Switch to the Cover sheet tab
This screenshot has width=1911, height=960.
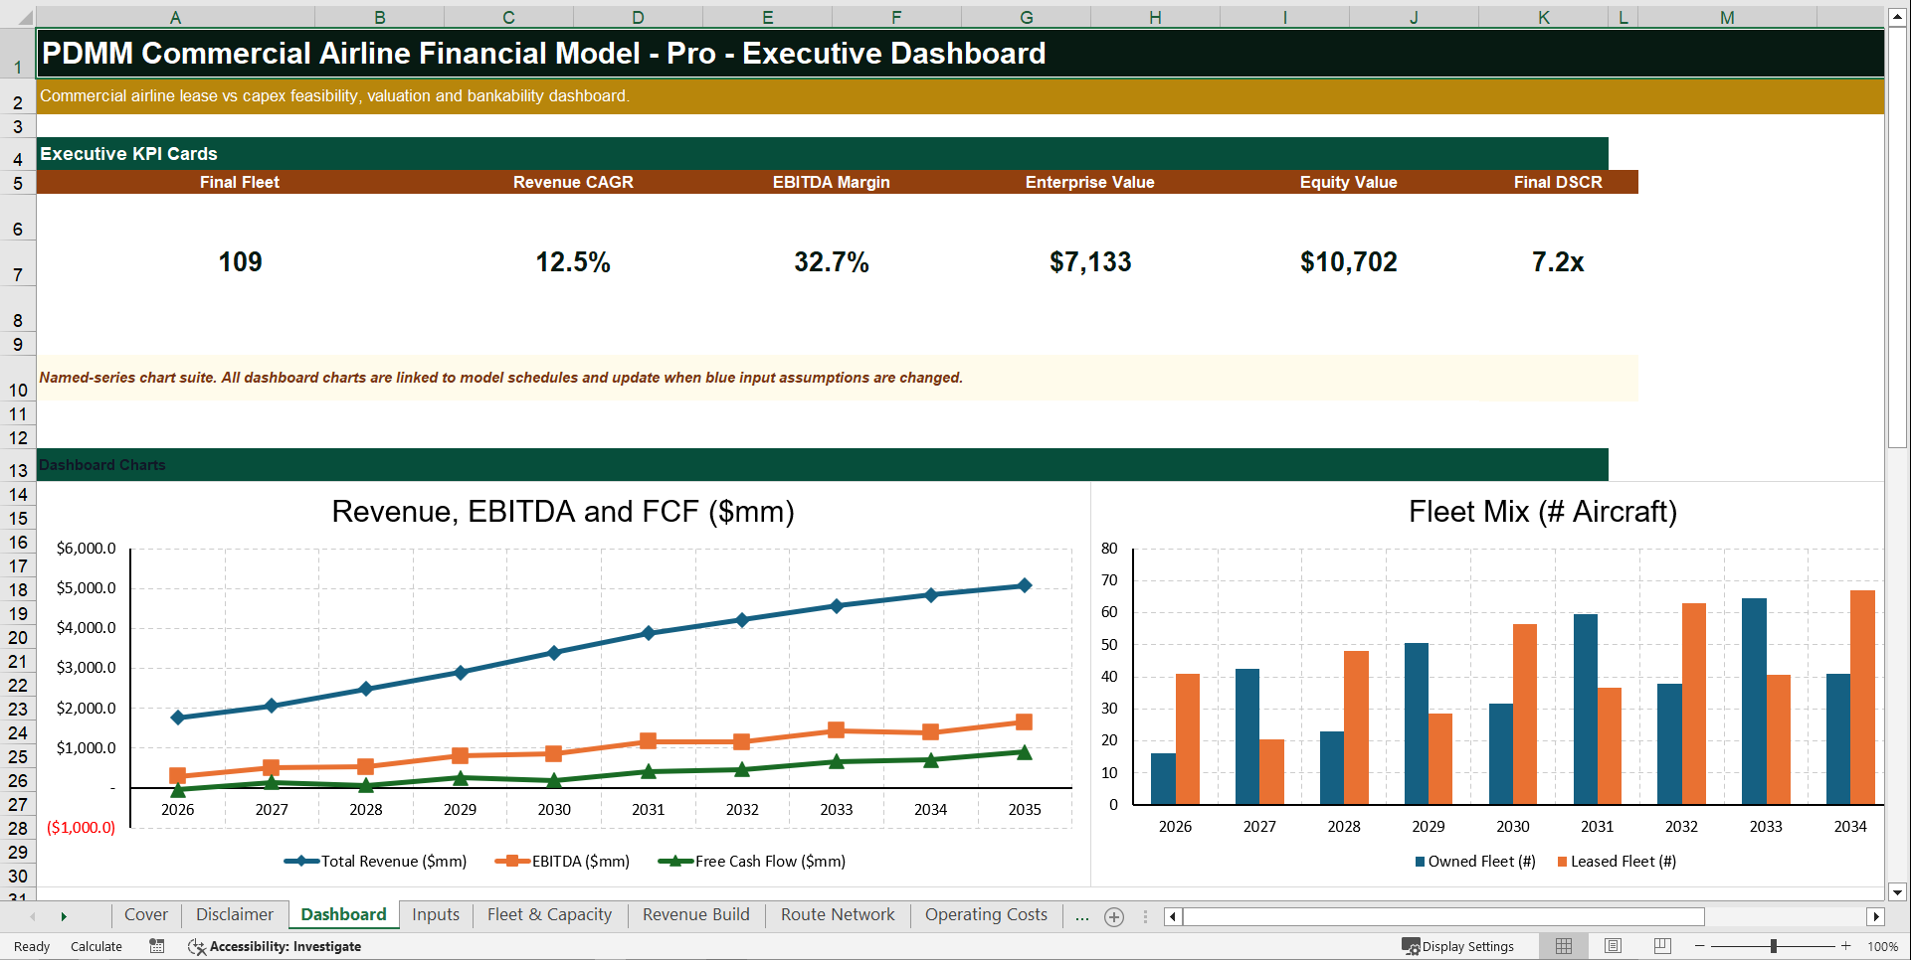146,914
